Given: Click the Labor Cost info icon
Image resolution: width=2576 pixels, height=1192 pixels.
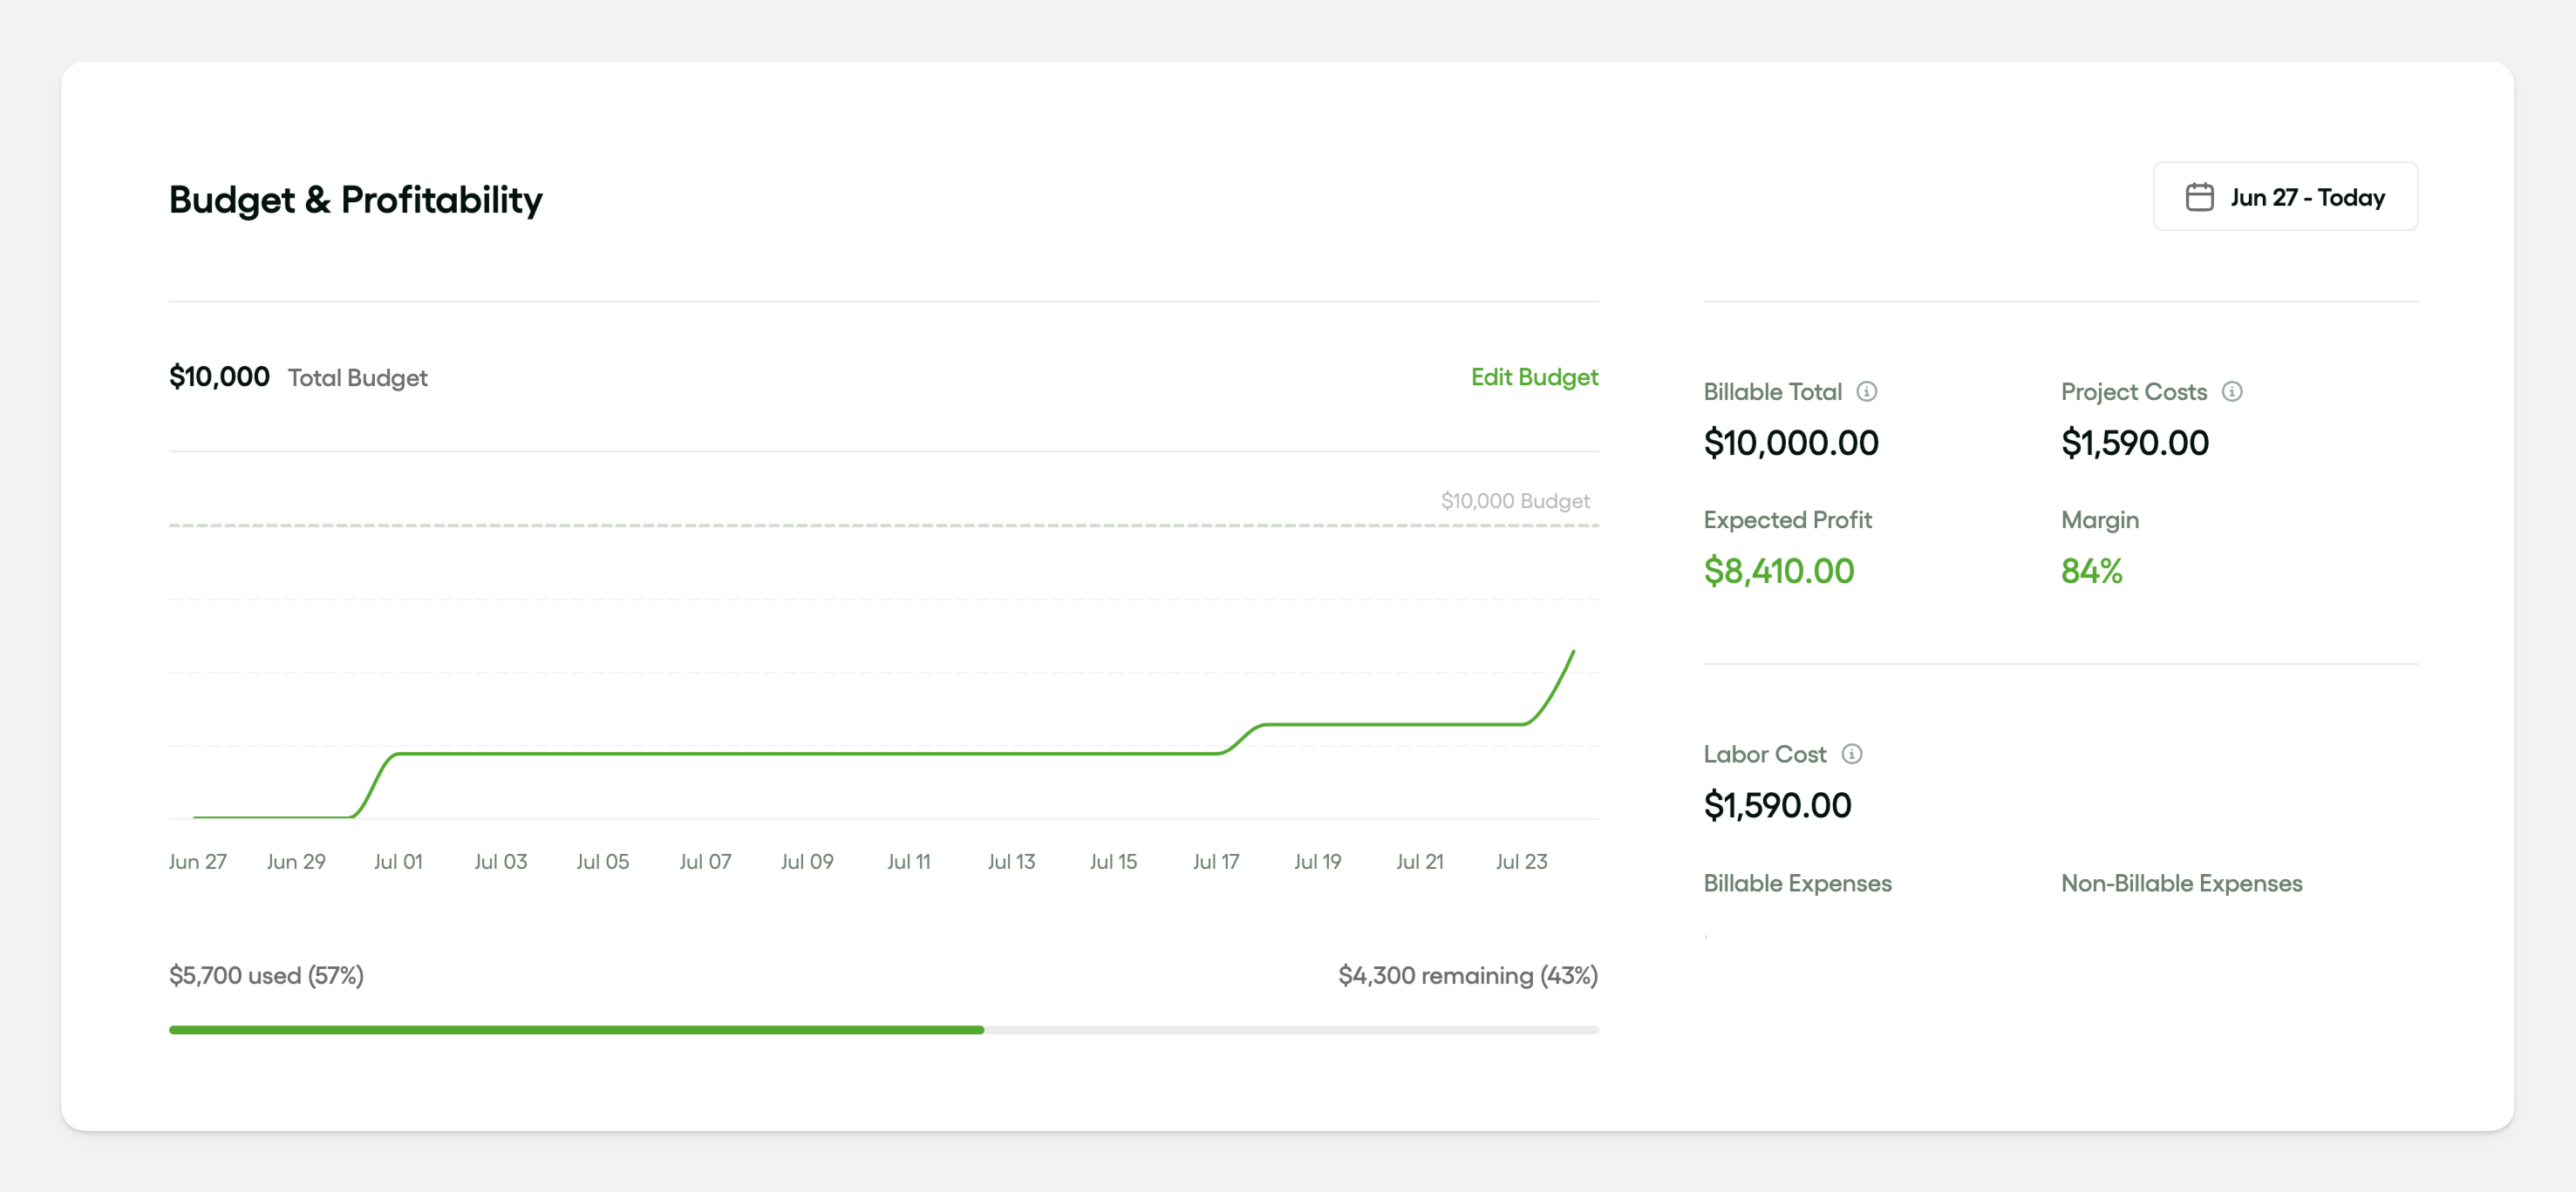Looking at the screenshot, I should [1851, 755].
